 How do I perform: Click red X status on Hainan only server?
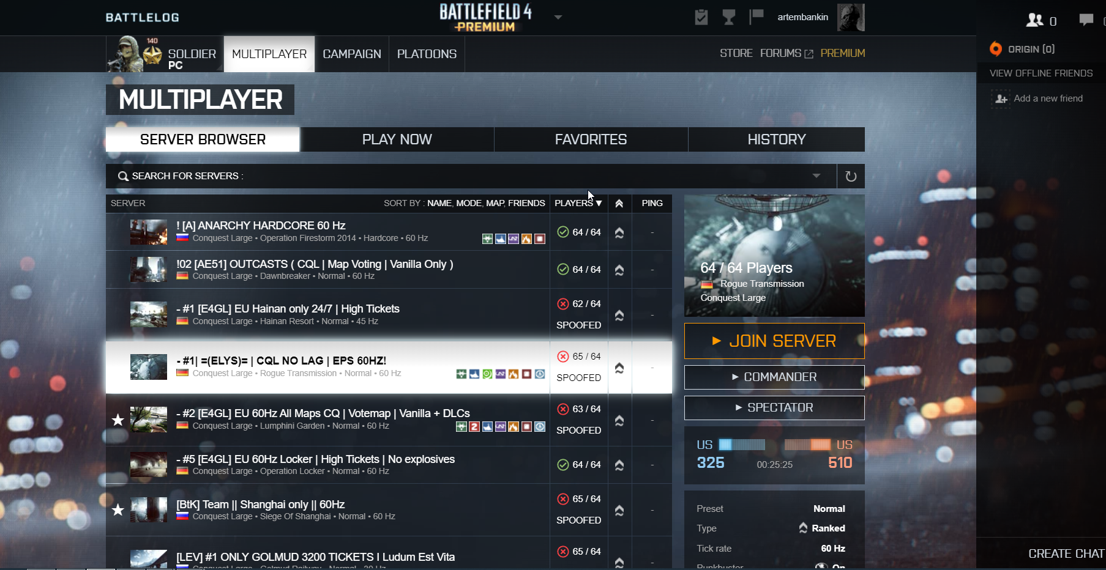point(563,303)
